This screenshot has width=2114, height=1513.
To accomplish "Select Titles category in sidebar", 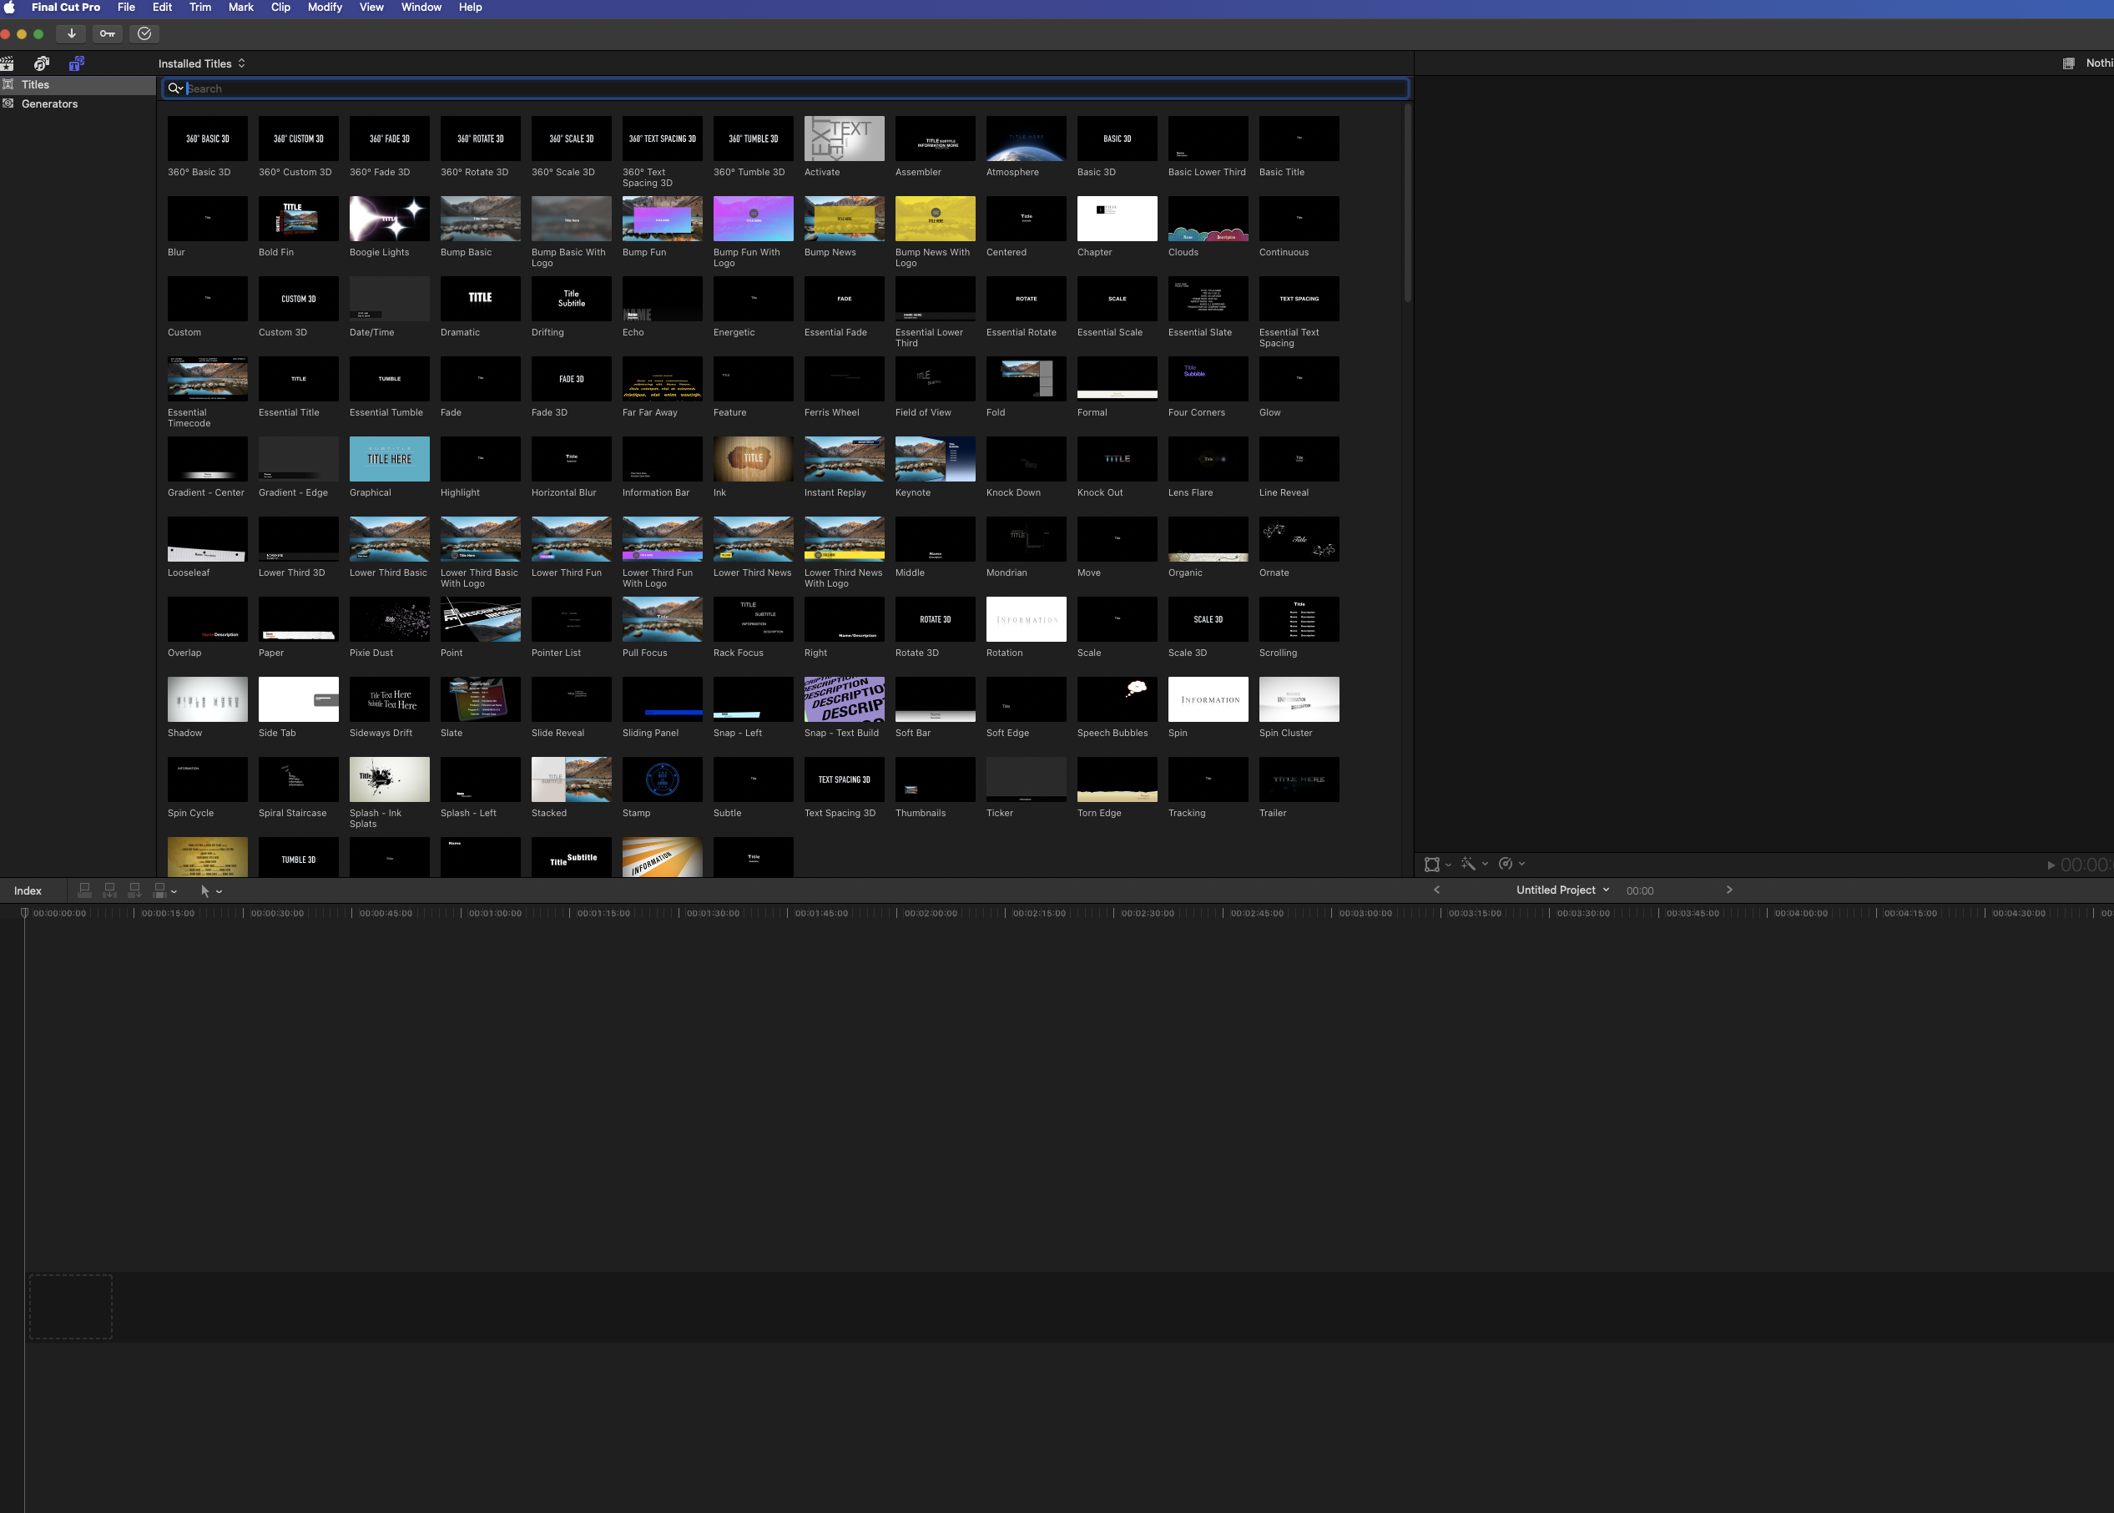I will (78, 85).
